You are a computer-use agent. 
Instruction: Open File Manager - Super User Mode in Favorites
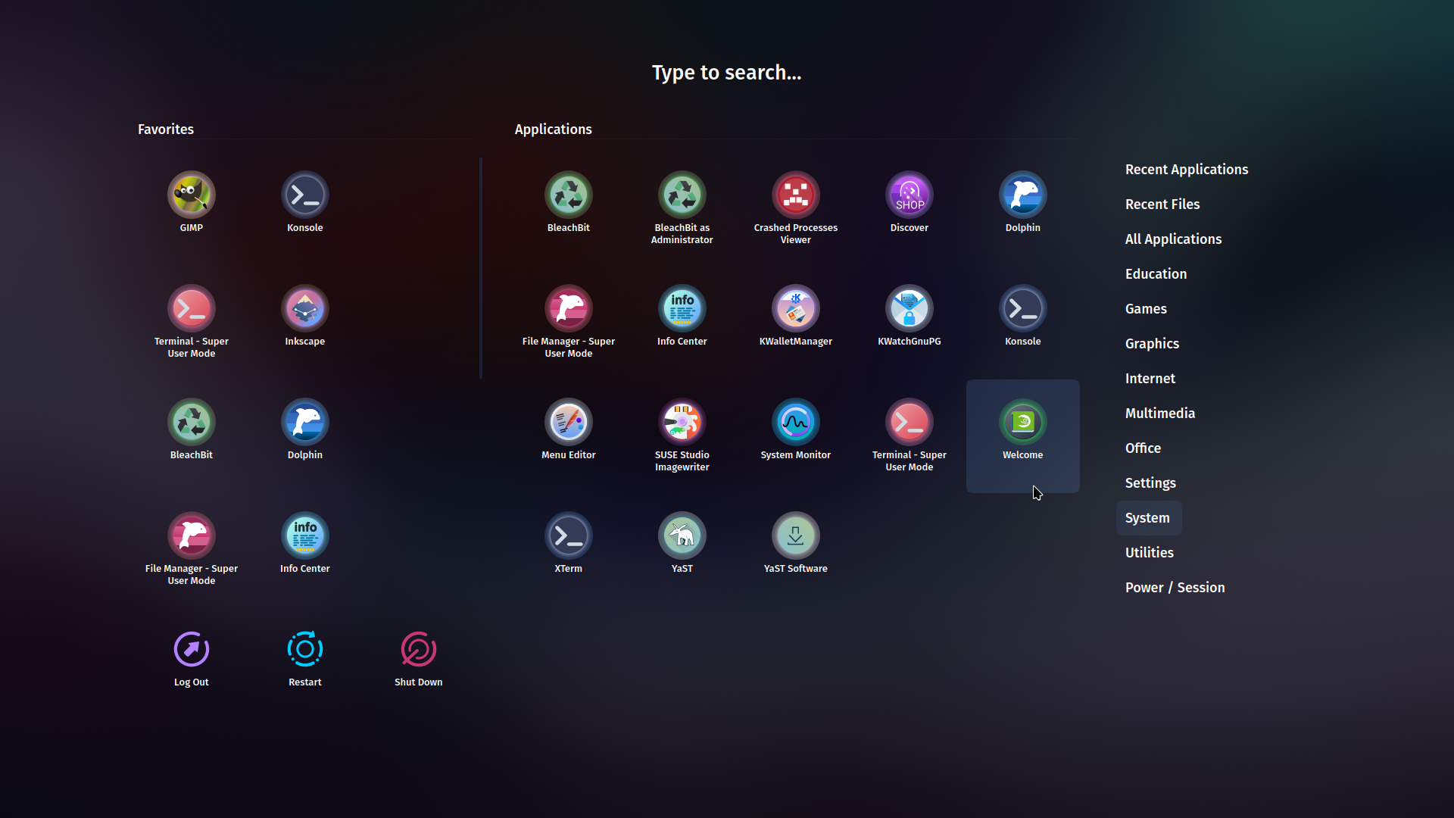(x=191, y=548)
